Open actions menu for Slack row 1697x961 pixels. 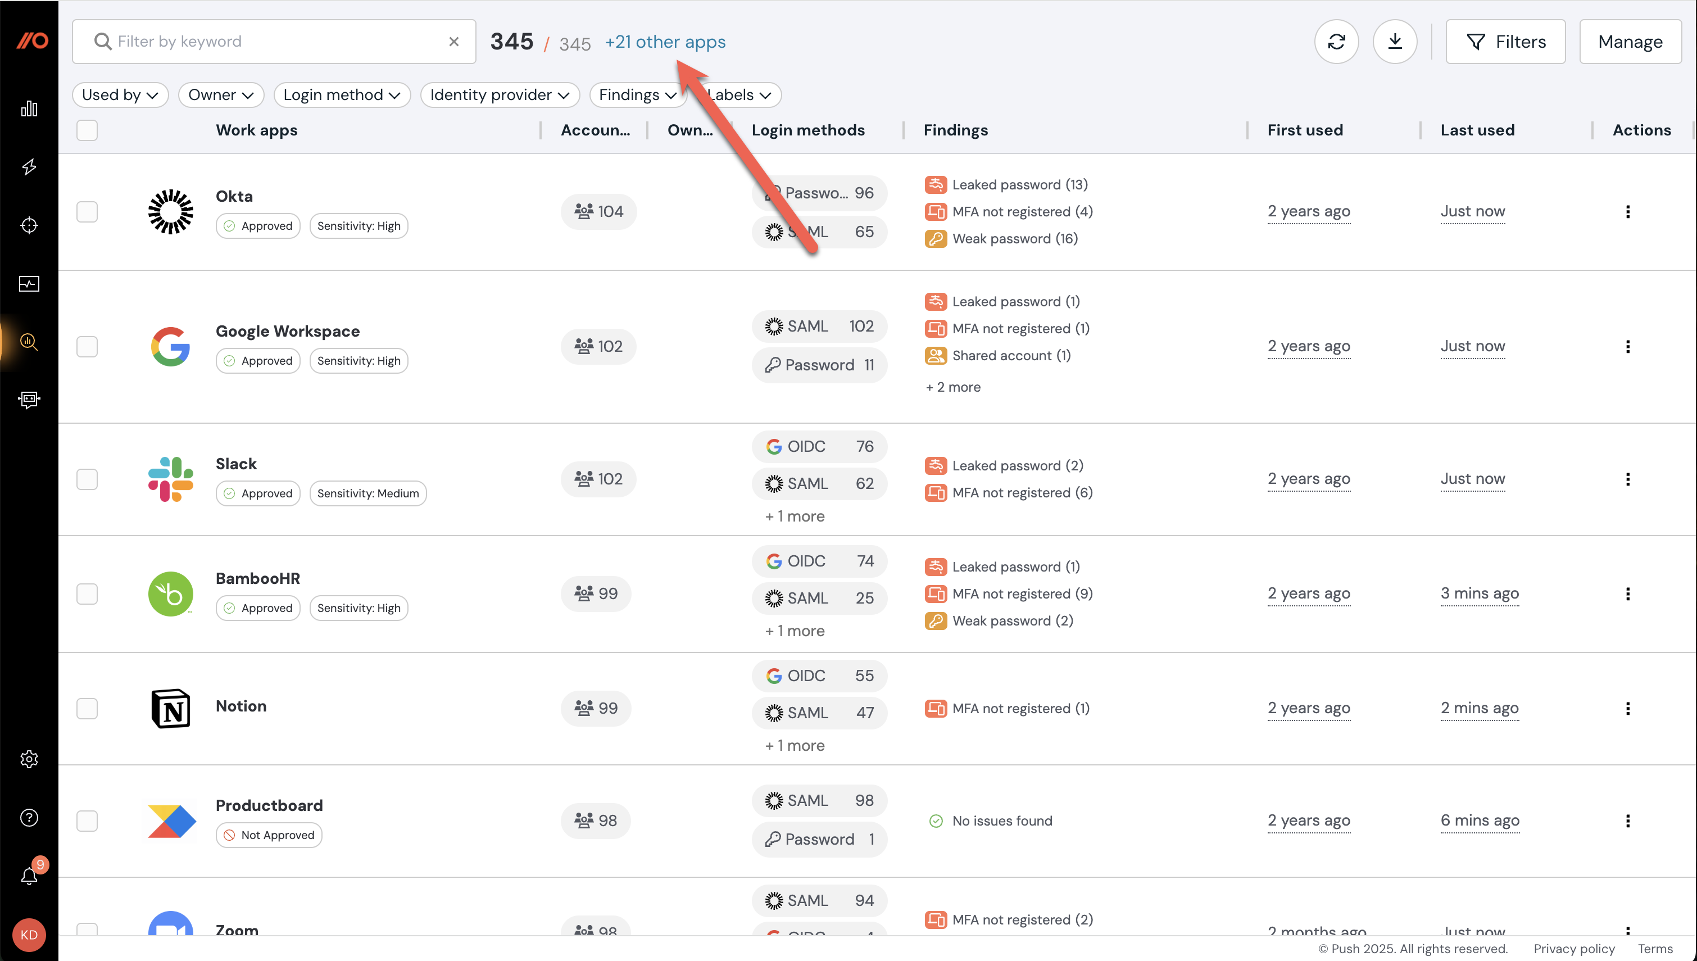point(1627,479)
